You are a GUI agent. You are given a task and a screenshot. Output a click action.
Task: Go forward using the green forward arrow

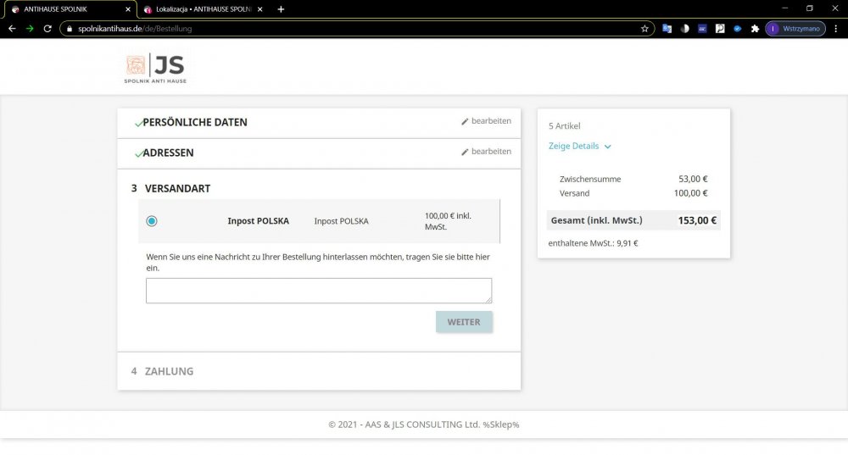point(30,29)
